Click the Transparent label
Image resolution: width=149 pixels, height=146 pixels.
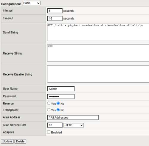tap(11, 110)
